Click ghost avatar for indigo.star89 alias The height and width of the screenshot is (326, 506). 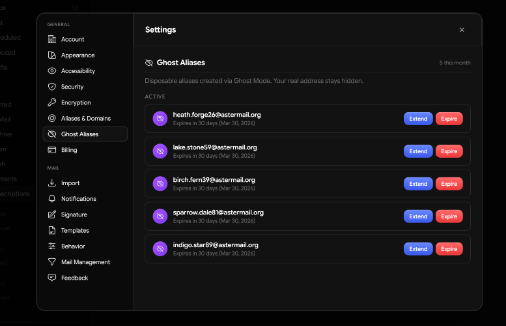point(160,249)
